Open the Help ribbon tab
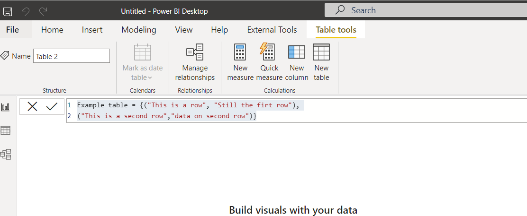The width and height of the screenshot is (527, 216). 219,30
